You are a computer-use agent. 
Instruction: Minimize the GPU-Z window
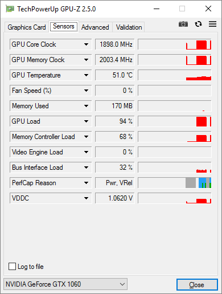point(157,9)
